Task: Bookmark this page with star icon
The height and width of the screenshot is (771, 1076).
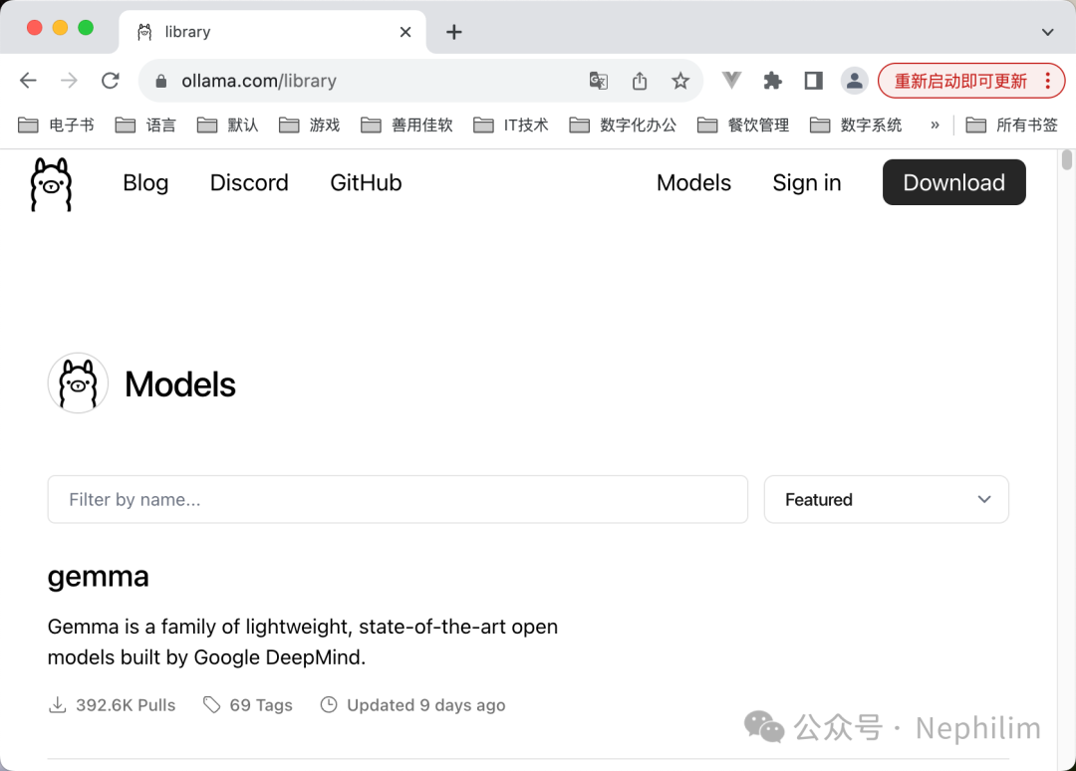Action: [x=680, y=81]
